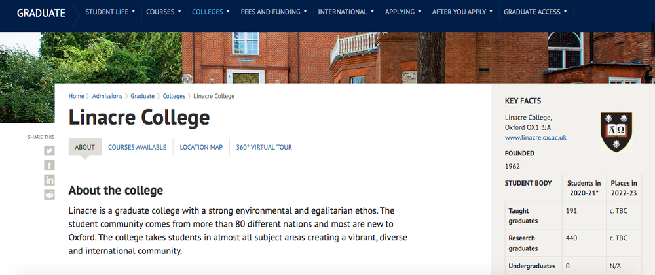Viewport: 655px width, 275px height.
Task: Open the After You Apply menu
Action: point(462,12)
